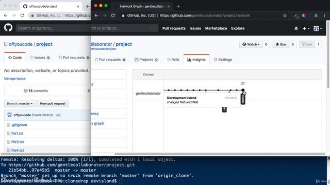Open the Pull requests tab in the back window
Image resolution: width=330 pixels, height=185 pixels.
click(x=74, y=58)
